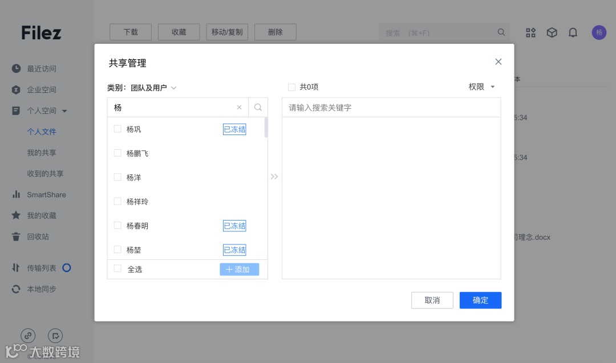Click the 已冻结 tag next to 杨巩
The height and width of the screenshot is (363, 616).
pyautogui.click(x=234, y=129)
